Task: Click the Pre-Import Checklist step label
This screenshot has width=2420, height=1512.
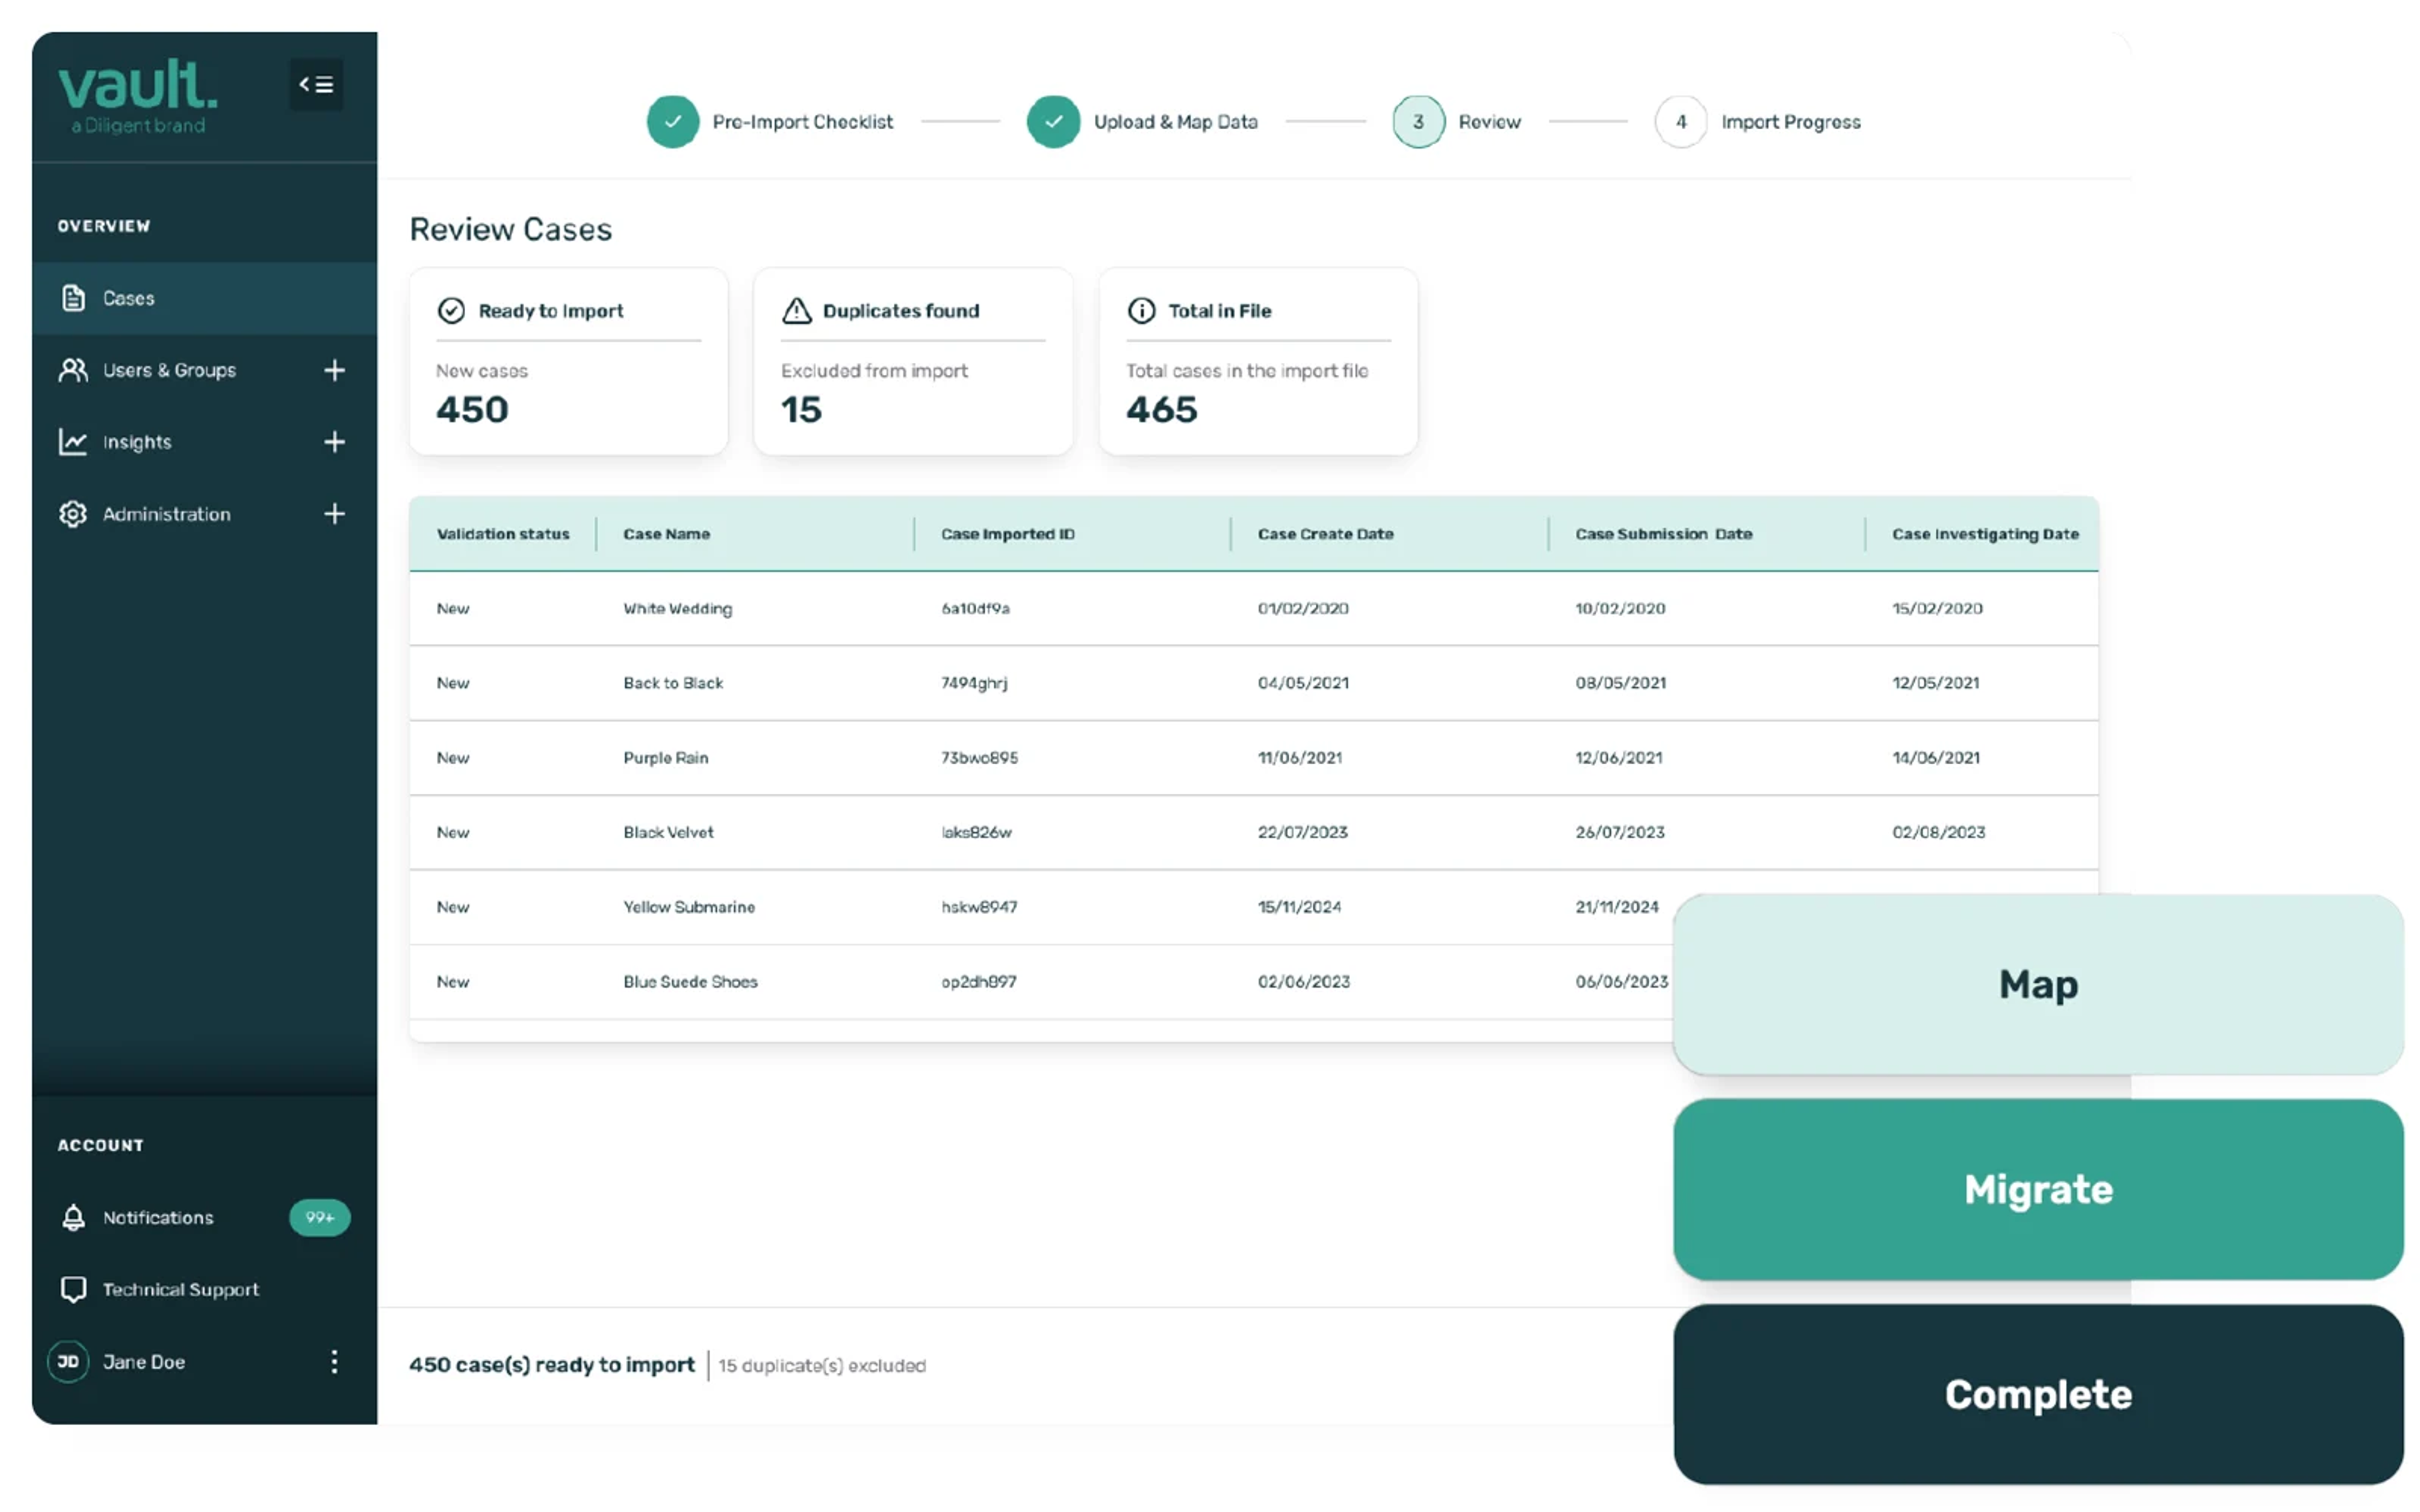Action: tap(802, 122)
